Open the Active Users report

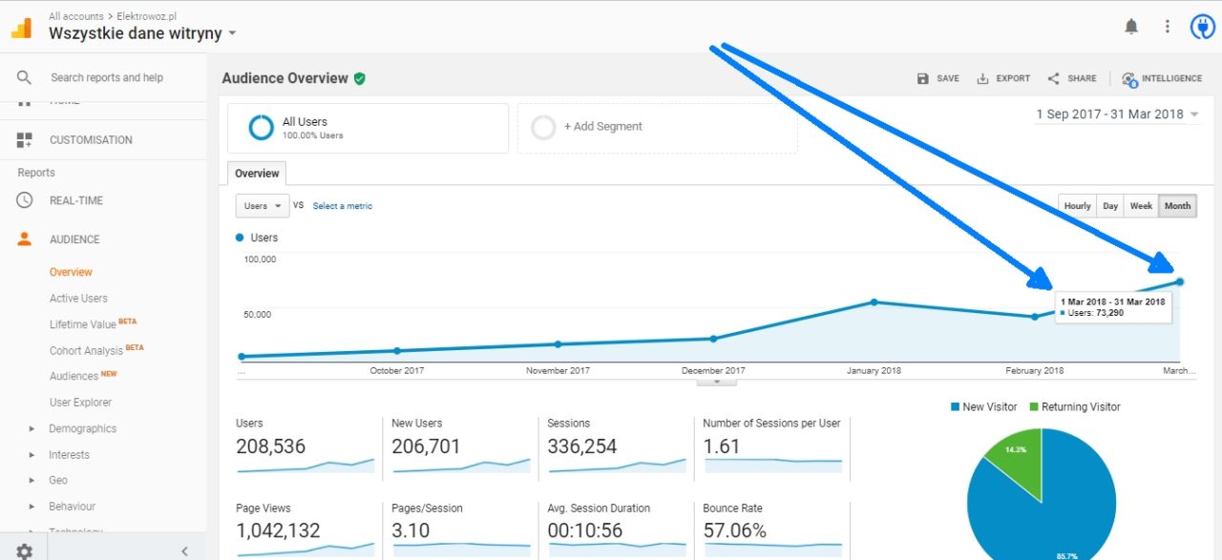[78, 299]
